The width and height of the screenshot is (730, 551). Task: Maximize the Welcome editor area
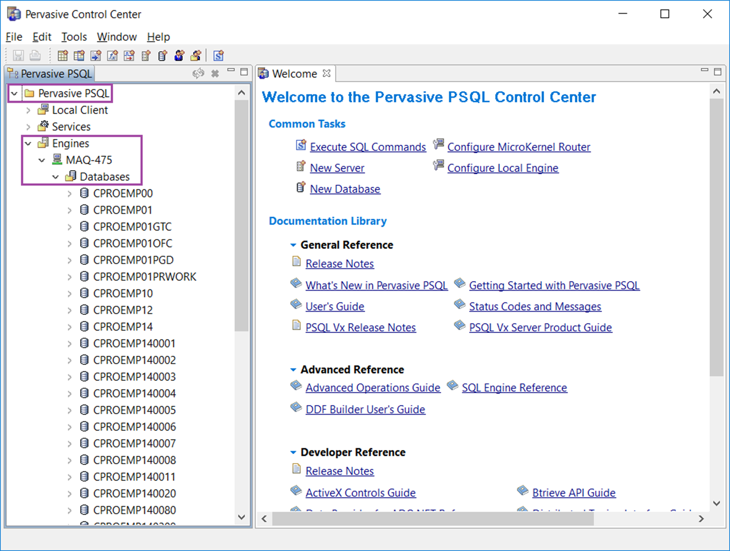click(718, 72)
